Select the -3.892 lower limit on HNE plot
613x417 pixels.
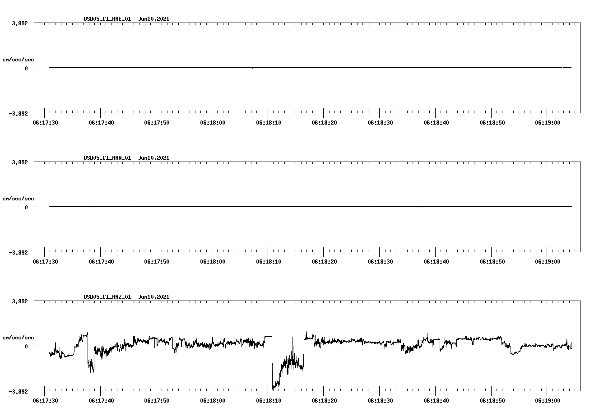tap(18, 113)
